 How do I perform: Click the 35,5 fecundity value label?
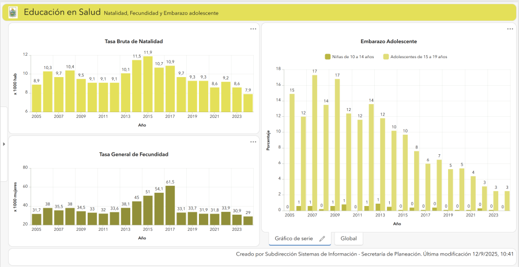click(x=59, y=207)
